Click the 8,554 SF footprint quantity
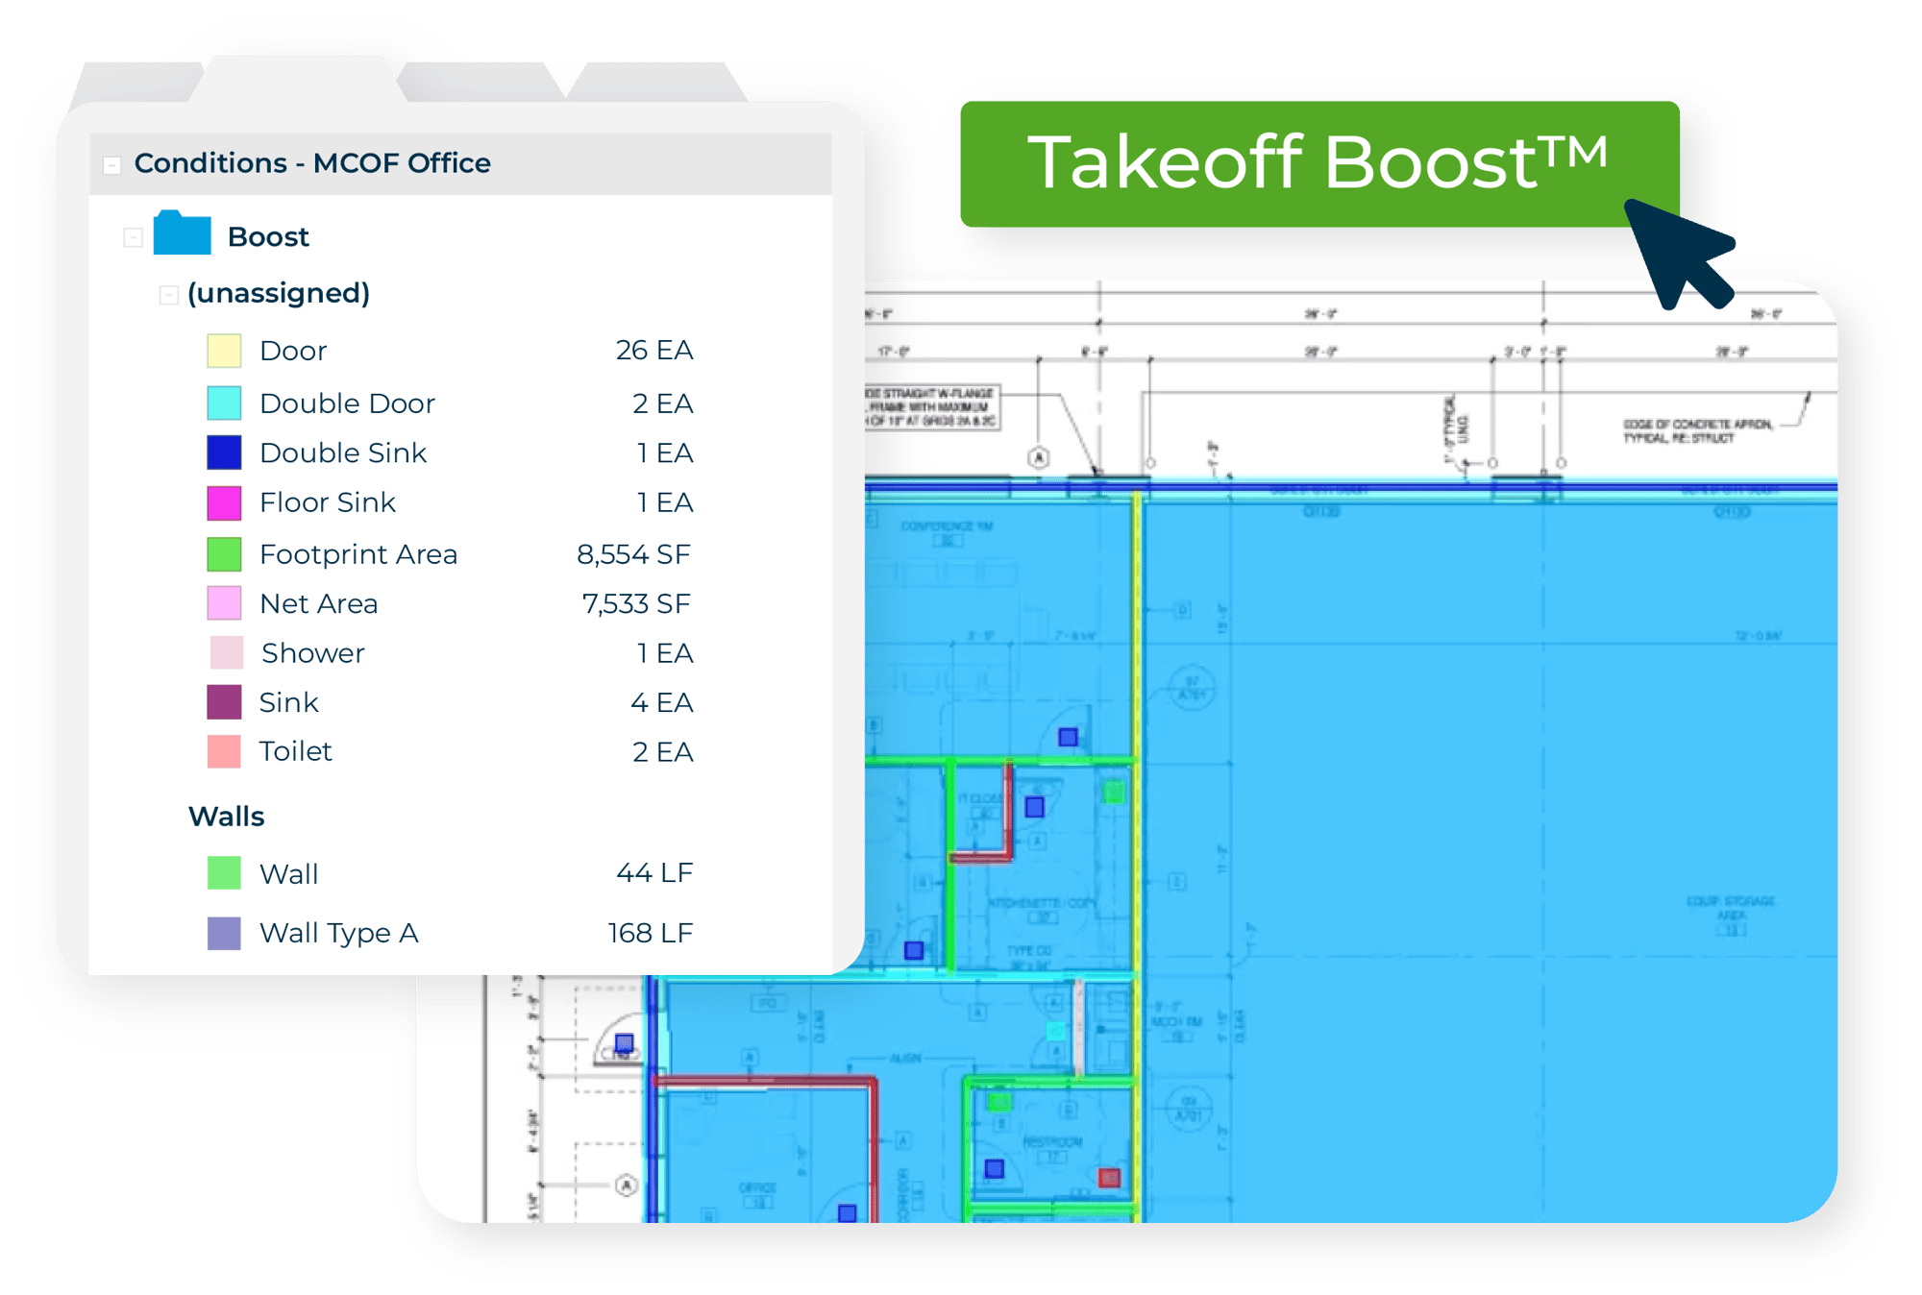This screenshot has height=1295, width=1922. coord(634,554)
